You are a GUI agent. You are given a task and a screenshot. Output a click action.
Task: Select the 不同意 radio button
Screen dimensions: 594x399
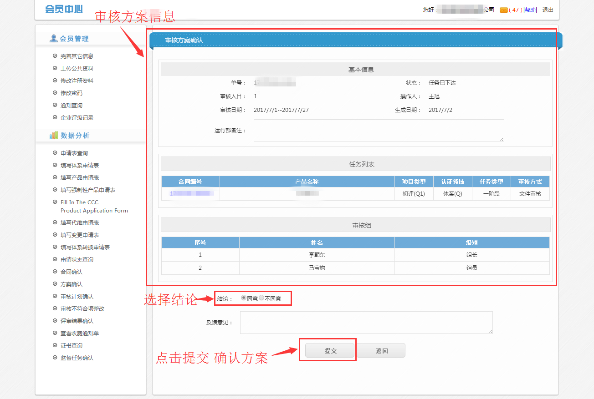[261, 298]
